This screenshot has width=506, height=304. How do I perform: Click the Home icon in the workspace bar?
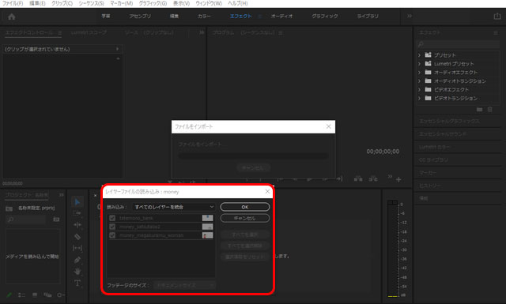click(x=12, y=17)
